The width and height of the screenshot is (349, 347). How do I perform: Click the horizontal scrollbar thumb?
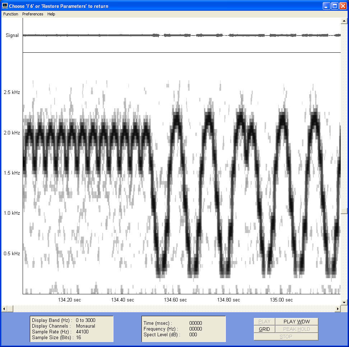point(10,309)
